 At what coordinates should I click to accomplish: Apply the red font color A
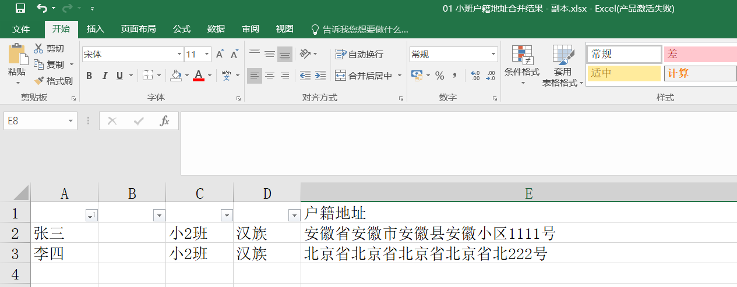click(199, 76)
